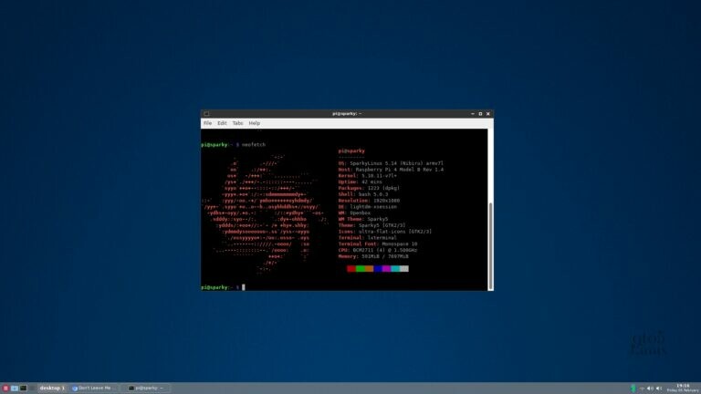Click the second speaker tray icon
Screen dimensions: 701x394
tap(659, 389)
